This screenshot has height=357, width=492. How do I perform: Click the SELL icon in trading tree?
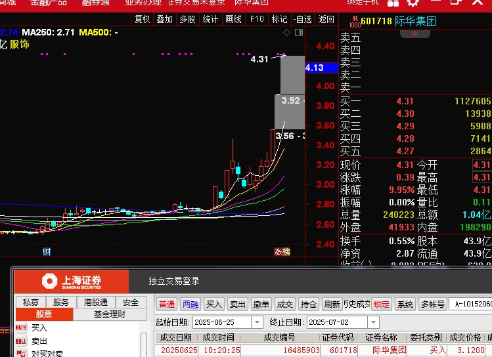pos(21,341)
